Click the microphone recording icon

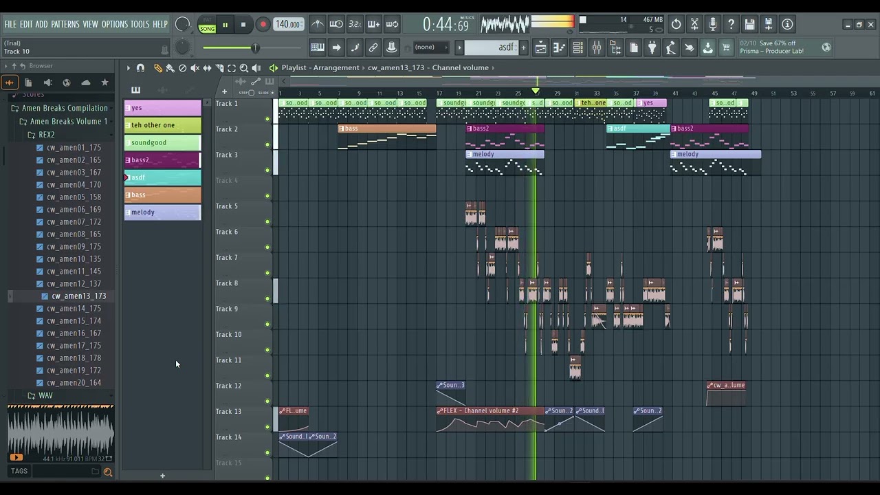pos(713,24)
